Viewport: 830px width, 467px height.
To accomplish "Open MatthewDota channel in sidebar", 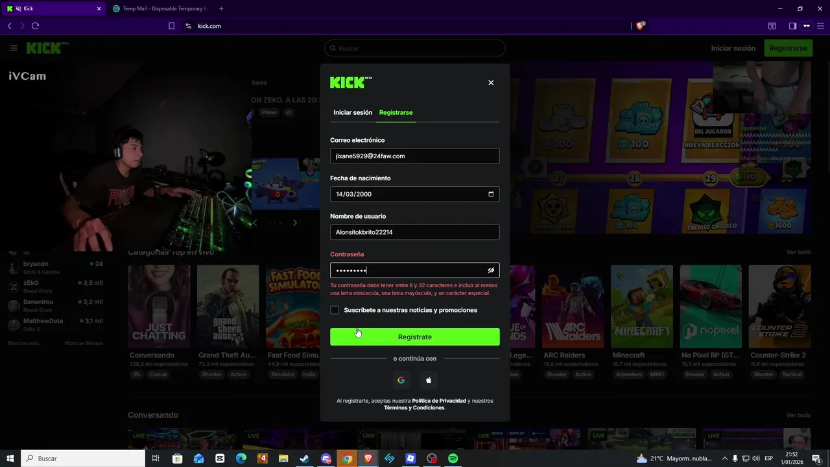I will 55,324.
